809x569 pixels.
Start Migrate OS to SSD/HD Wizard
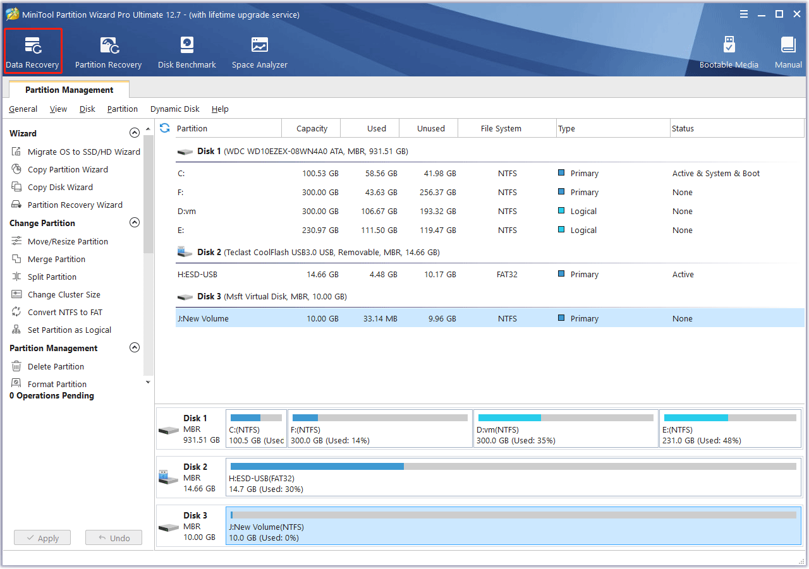click(x=76, y=152)
